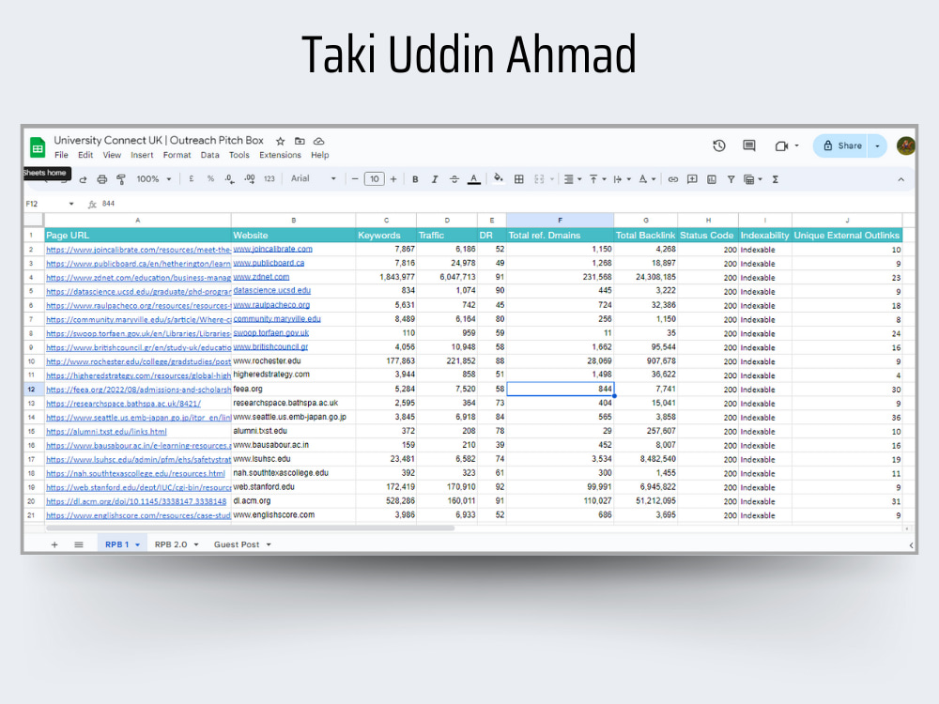Increase decimal places
The height and width of the screenshot is (704, 939).
(x=250, y=179)
